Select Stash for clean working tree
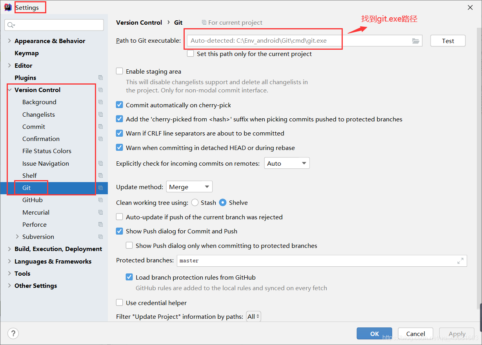 tap(195, 202)
